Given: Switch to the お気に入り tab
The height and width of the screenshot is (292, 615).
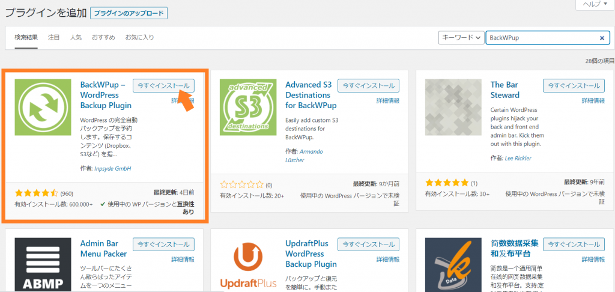Looking at the screenshot, I should (139, 38).
